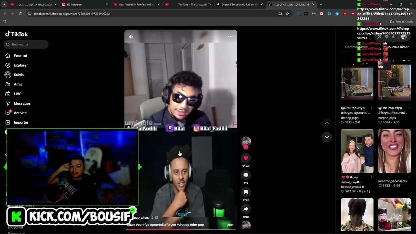
Task: Switch to How Australian Farmers tab
Action: point(136,5)
